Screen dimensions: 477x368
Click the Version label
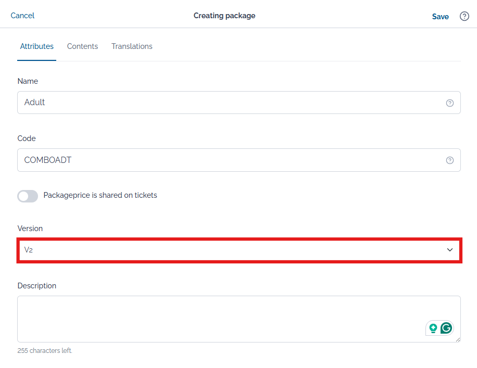30,229
